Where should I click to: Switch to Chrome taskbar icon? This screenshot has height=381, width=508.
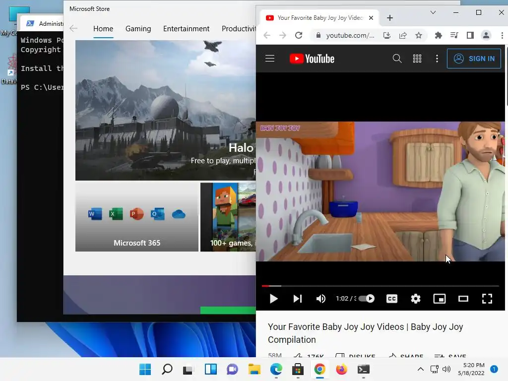(319, 369)
